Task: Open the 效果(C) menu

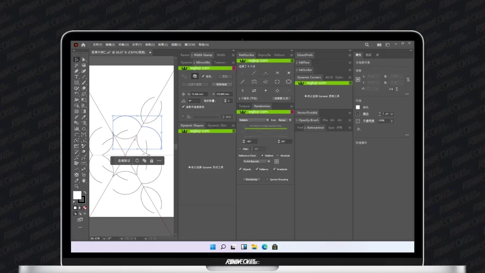Action: pos(162,45)
